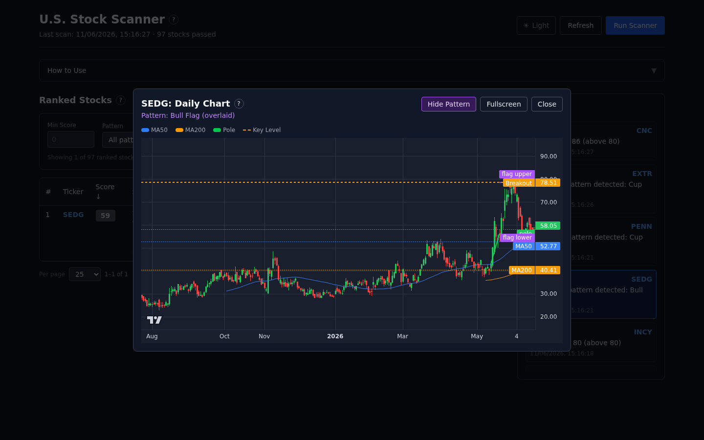Click the 90.00 price axis label

coord(548,156)
